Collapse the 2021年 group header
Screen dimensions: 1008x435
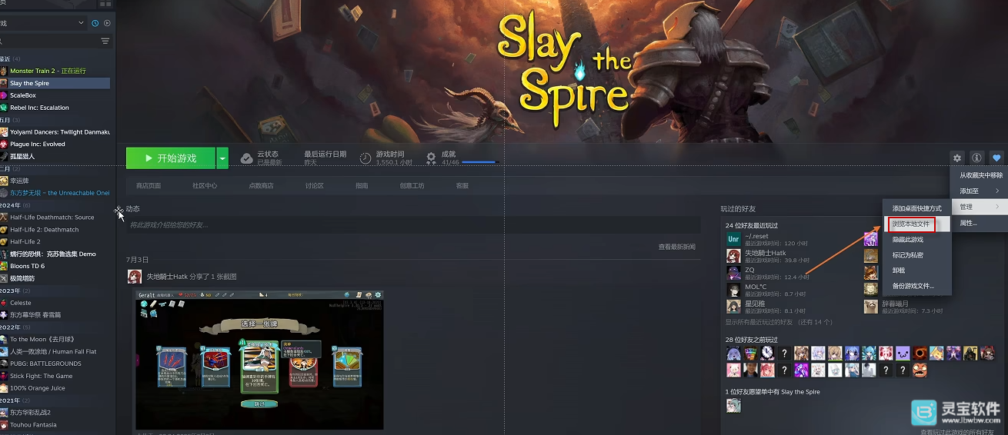(x=15, y=400)
